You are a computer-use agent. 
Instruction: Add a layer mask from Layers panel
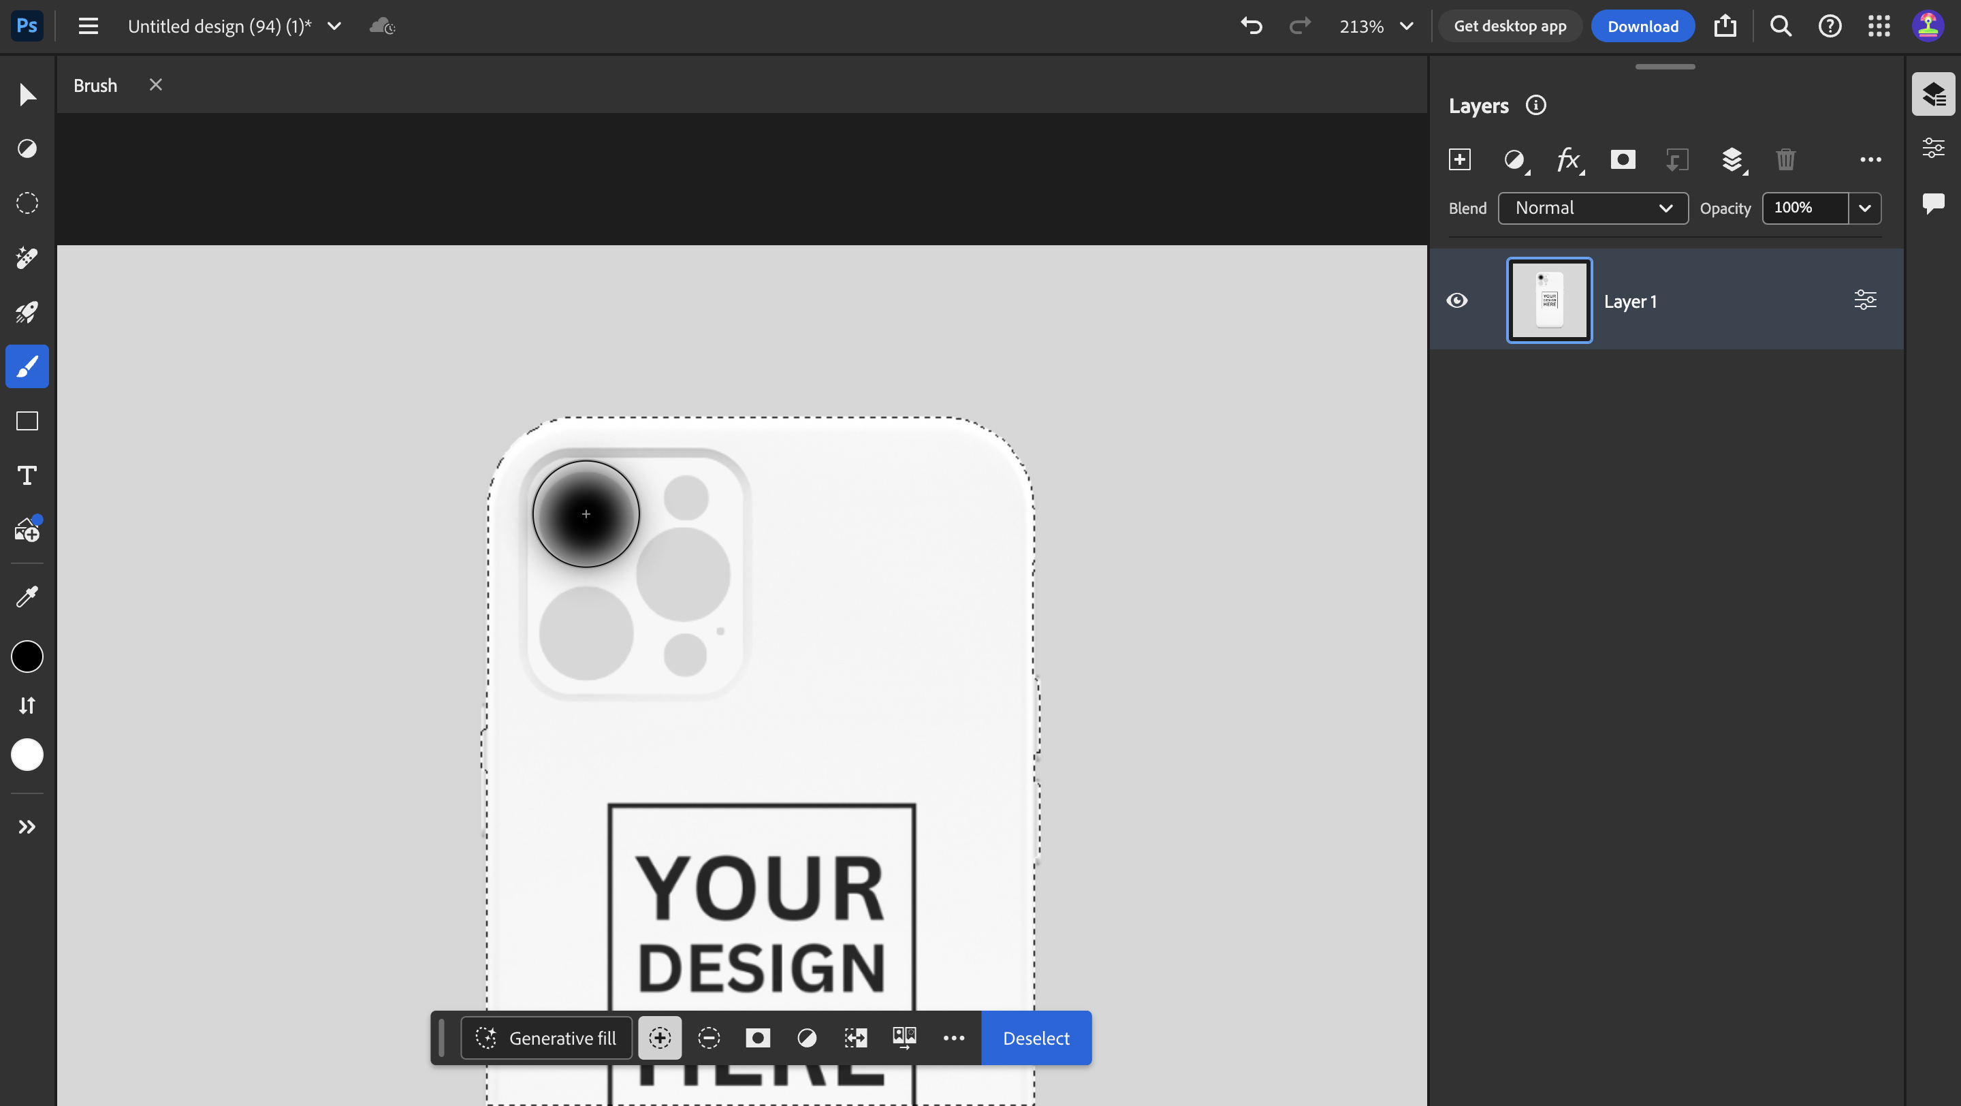tap(1622, 160)
